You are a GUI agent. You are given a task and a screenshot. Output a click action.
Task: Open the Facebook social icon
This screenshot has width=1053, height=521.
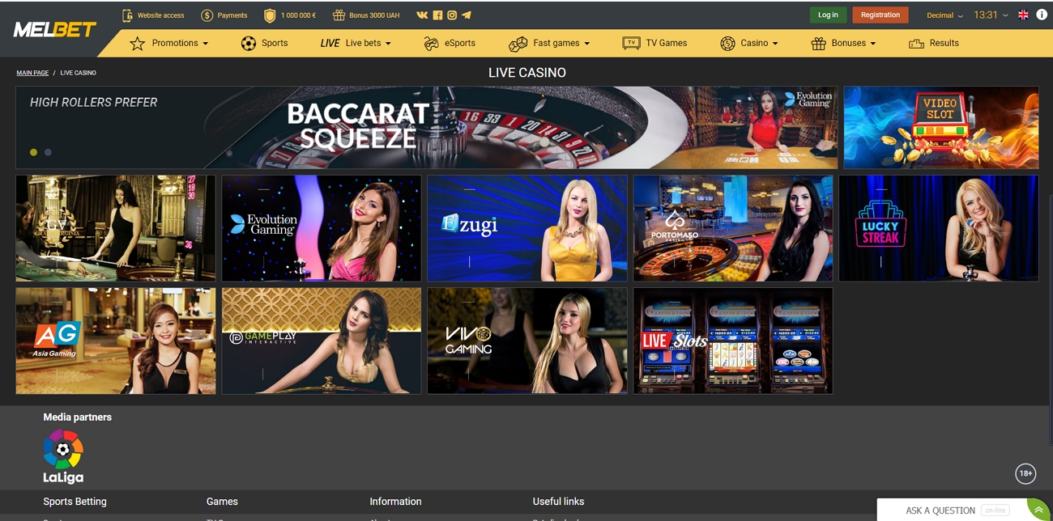pos(437,15)
